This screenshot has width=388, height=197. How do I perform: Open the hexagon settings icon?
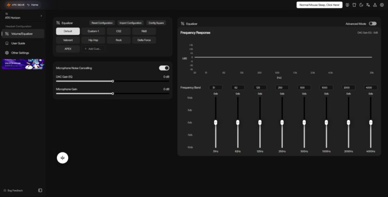(x=382, y=5)
